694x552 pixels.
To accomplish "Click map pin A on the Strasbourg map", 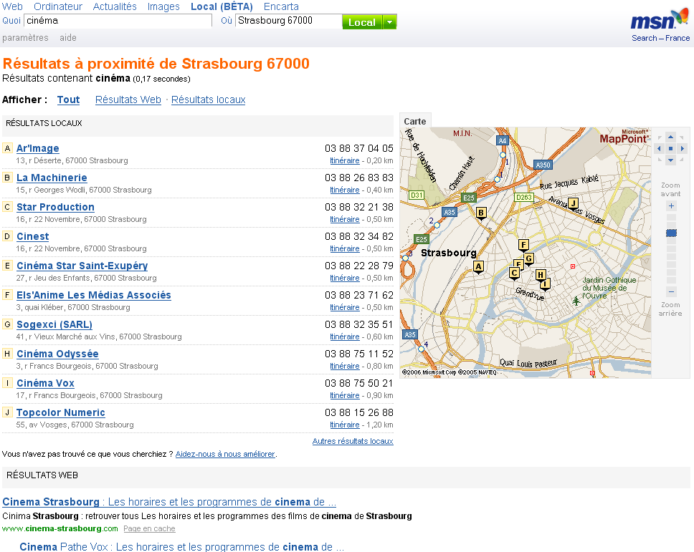I will click(478, 266).
